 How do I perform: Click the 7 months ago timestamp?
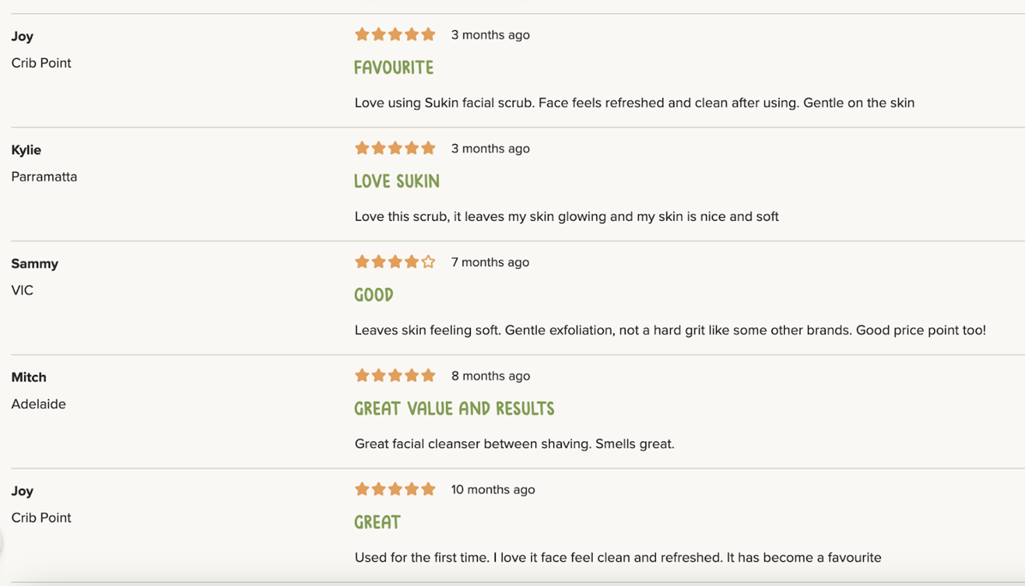click(x=490, y=262)
